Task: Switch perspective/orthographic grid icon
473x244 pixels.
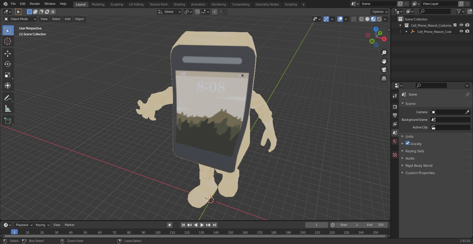Action: tap(384, 79)
